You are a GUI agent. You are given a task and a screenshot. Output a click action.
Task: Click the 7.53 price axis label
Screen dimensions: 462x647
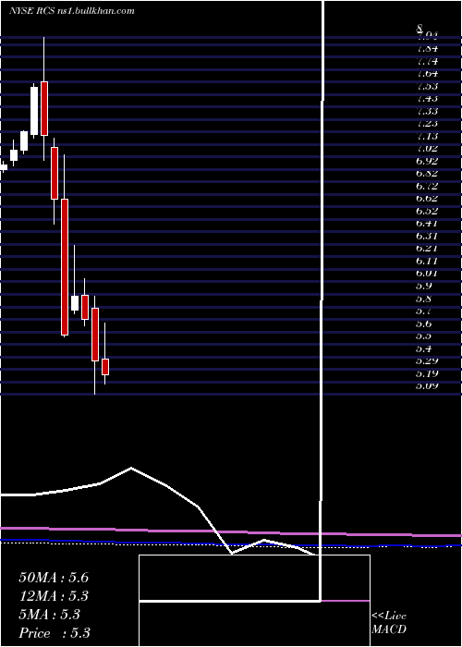(427, 86)
